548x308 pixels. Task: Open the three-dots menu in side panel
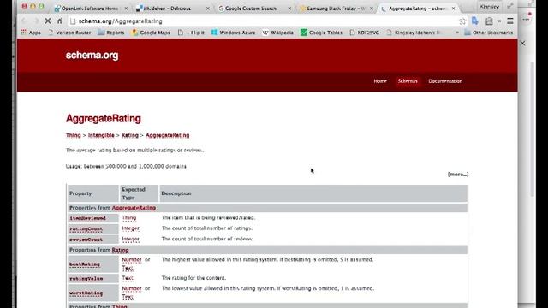[527, 19]
